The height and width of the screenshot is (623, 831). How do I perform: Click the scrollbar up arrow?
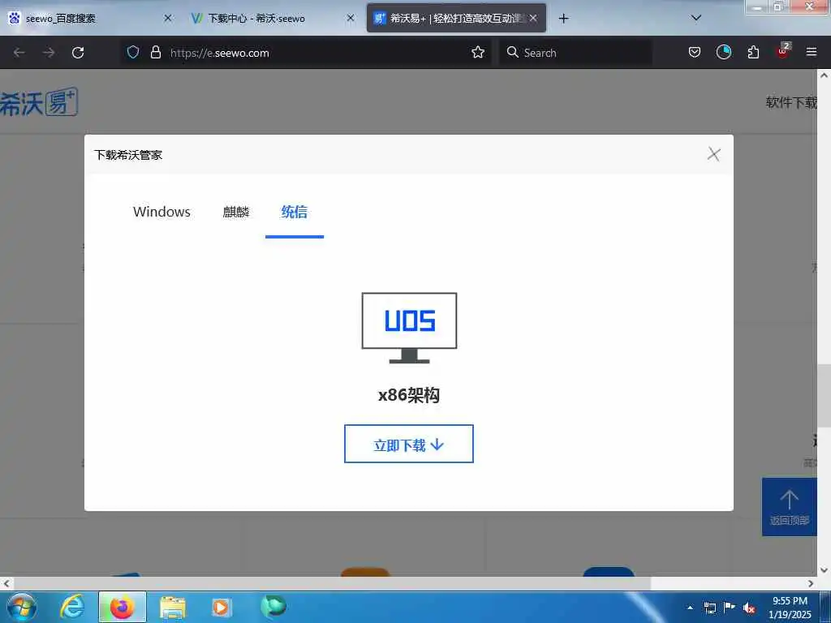pyautogui.click(x=825, y=75)
